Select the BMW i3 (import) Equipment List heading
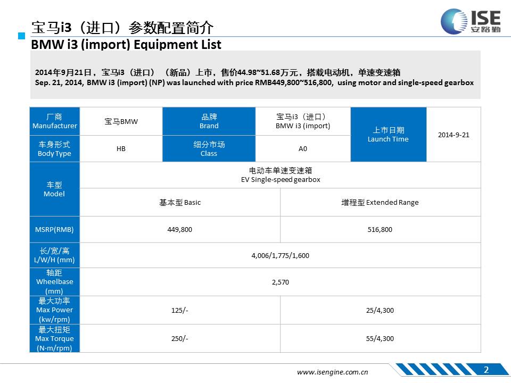 [x=126, y=45]
